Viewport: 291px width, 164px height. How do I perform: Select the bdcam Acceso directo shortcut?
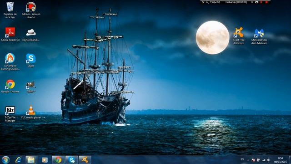(31, 10)
